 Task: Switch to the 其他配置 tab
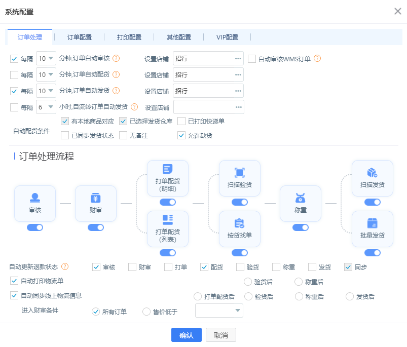click(x=178, y=37)
